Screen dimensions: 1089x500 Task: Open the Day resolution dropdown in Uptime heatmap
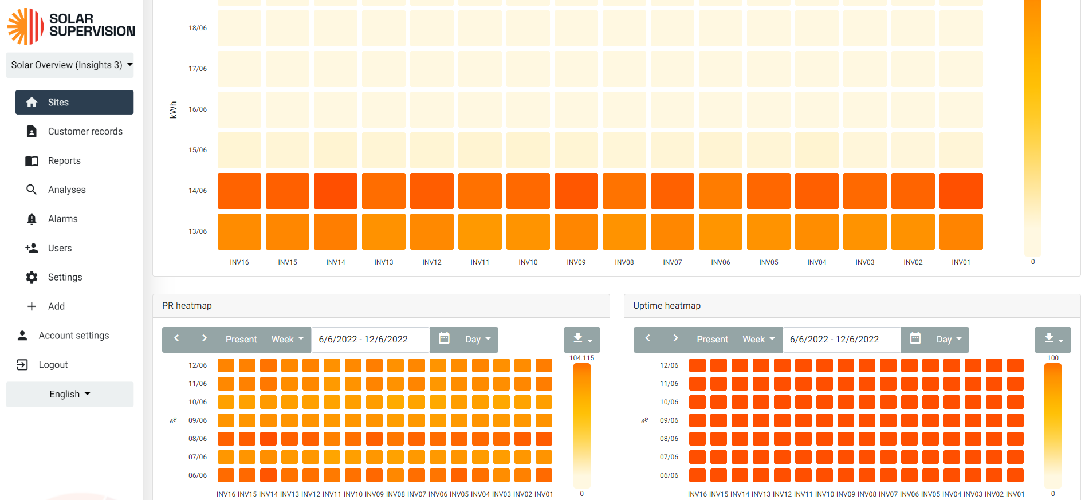click(x=949, y=340)
